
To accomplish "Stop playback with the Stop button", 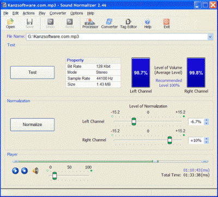I will pos(25,171).
